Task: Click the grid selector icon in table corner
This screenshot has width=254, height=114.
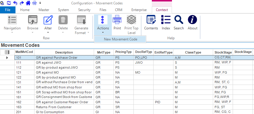Action: (7, 52)
